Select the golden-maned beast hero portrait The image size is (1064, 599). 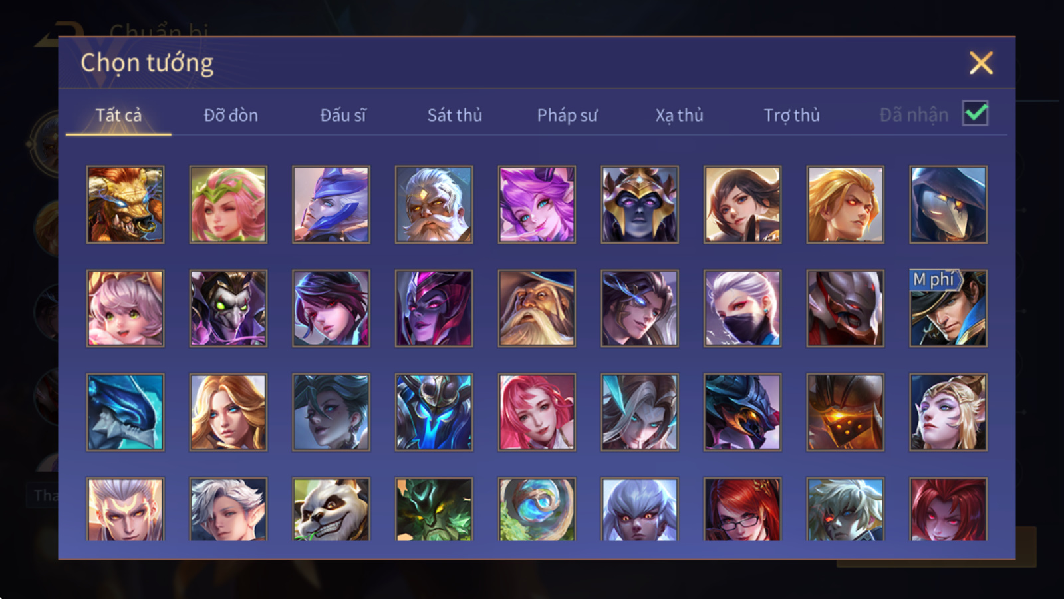tap(126, 204)
